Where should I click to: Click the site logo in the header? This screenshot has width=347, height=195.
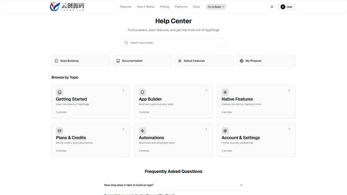coord(67,6)
